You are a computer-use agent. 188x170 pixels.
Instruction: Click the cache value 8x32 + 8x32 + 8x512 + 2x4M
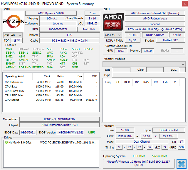70,41
